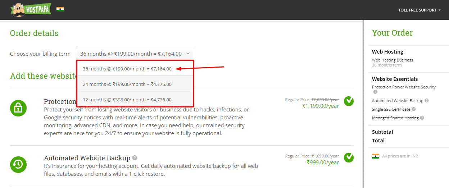Uncheck the Automated Website Backup ₹999.00/year checkmark
The image size is (449, 188).
(x=348, y=157)
